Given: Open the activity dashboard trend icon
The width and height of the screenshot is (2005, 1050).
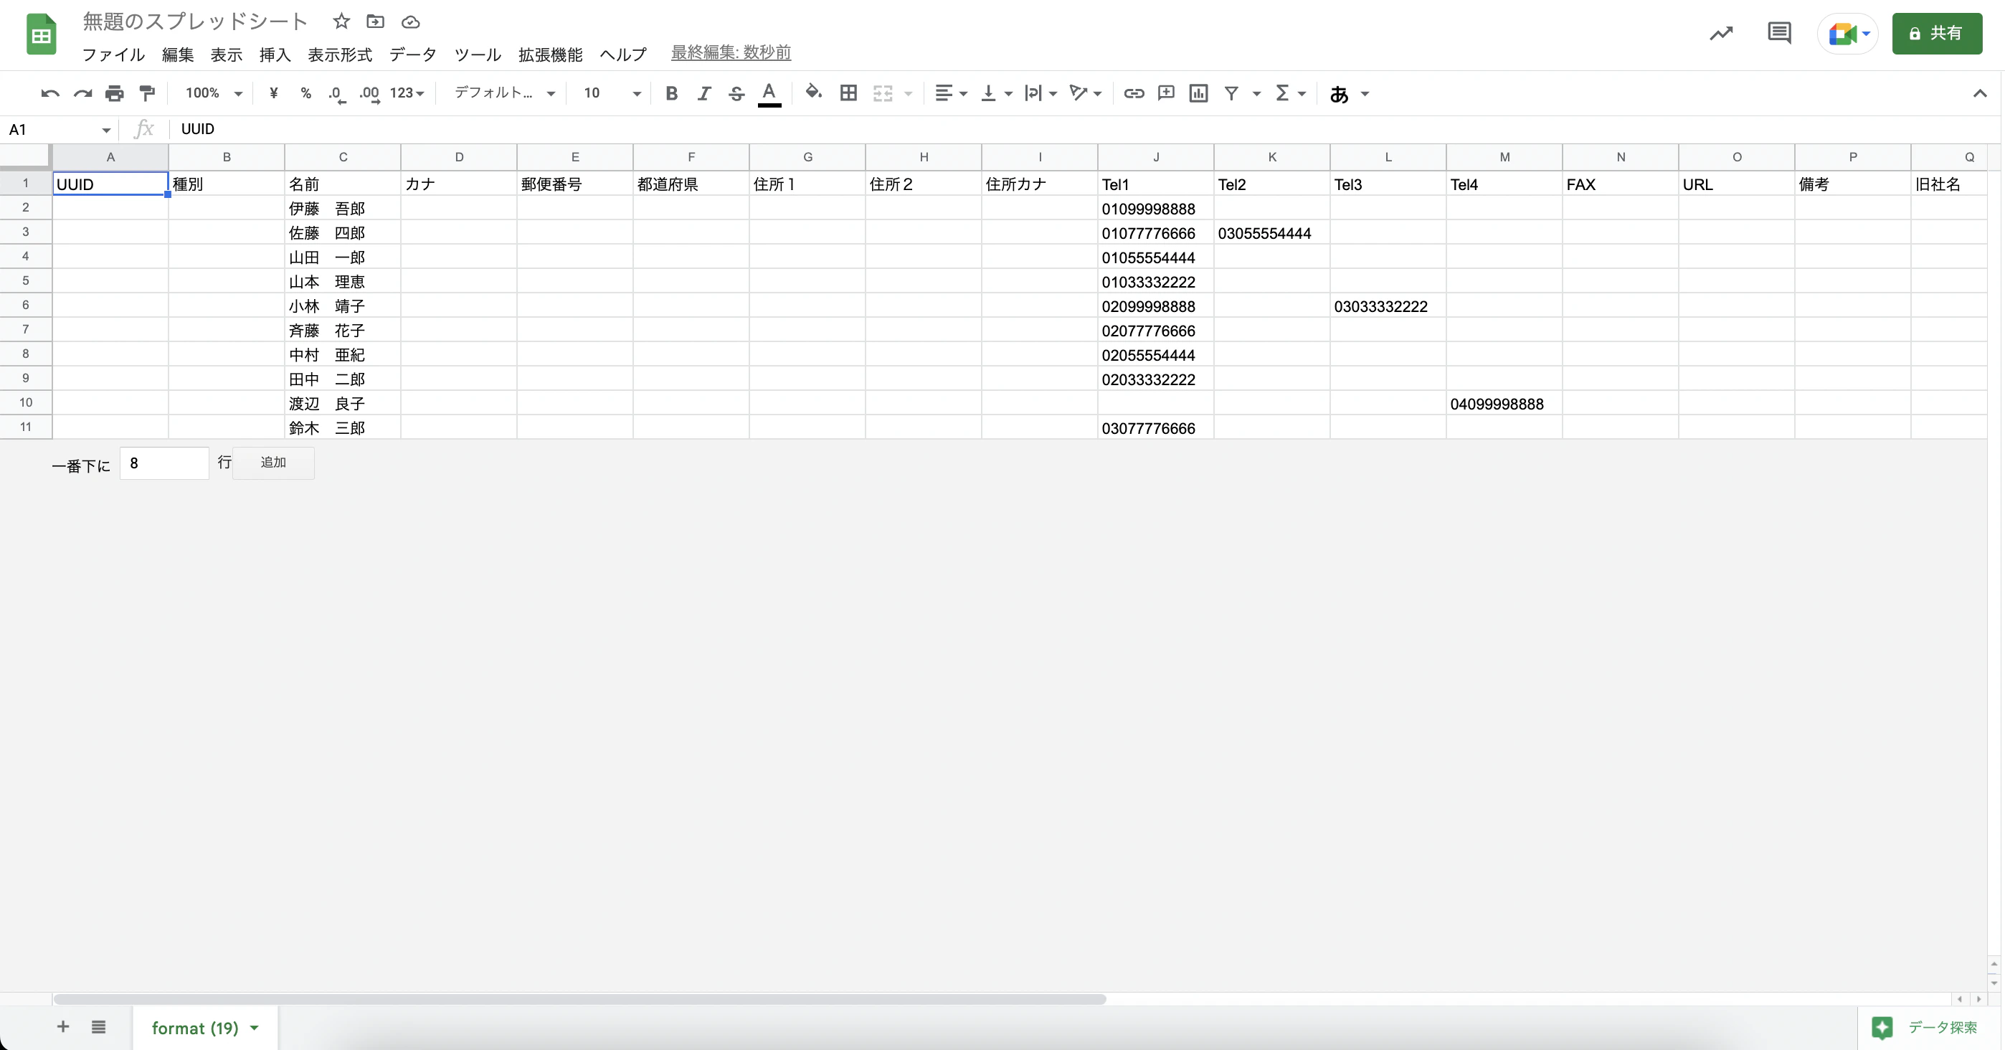Looking at the screenshot, I should (1721, 33).
